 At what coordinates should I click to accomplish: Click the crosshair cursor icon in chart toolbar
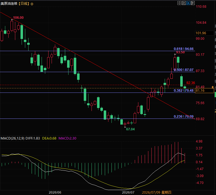pyautogui.click(x=179, y=3)
